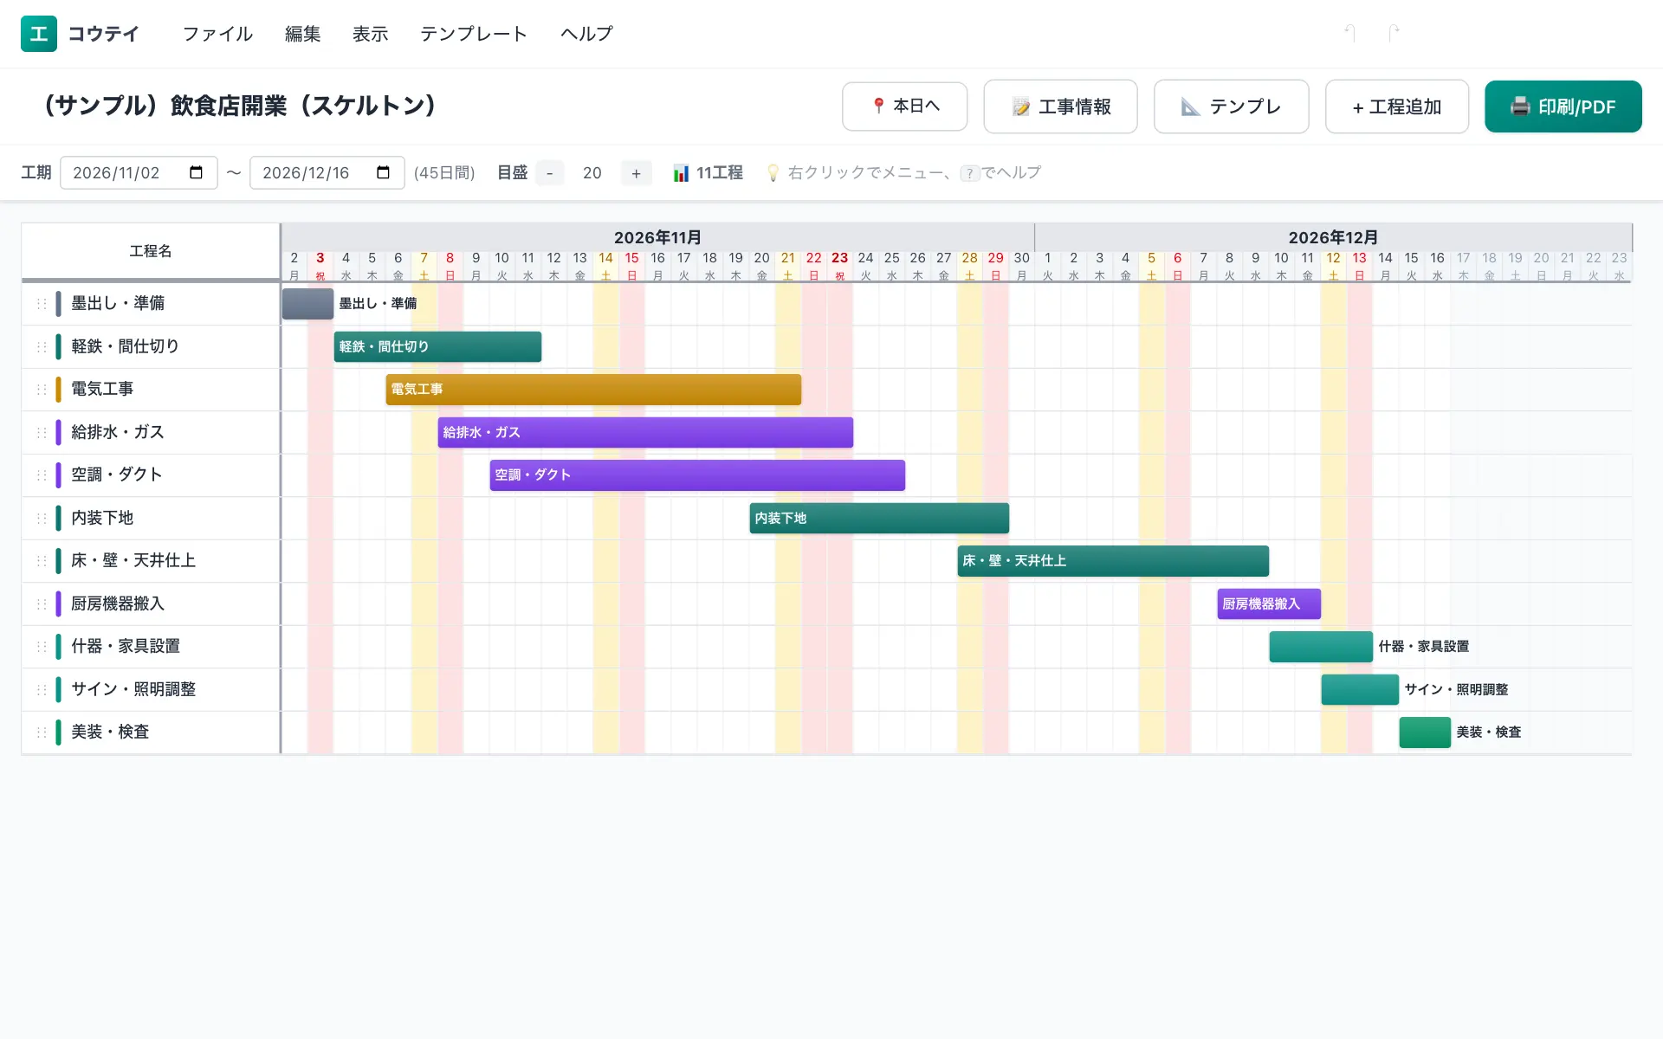Click the テンプレ button

point(1231,106)
